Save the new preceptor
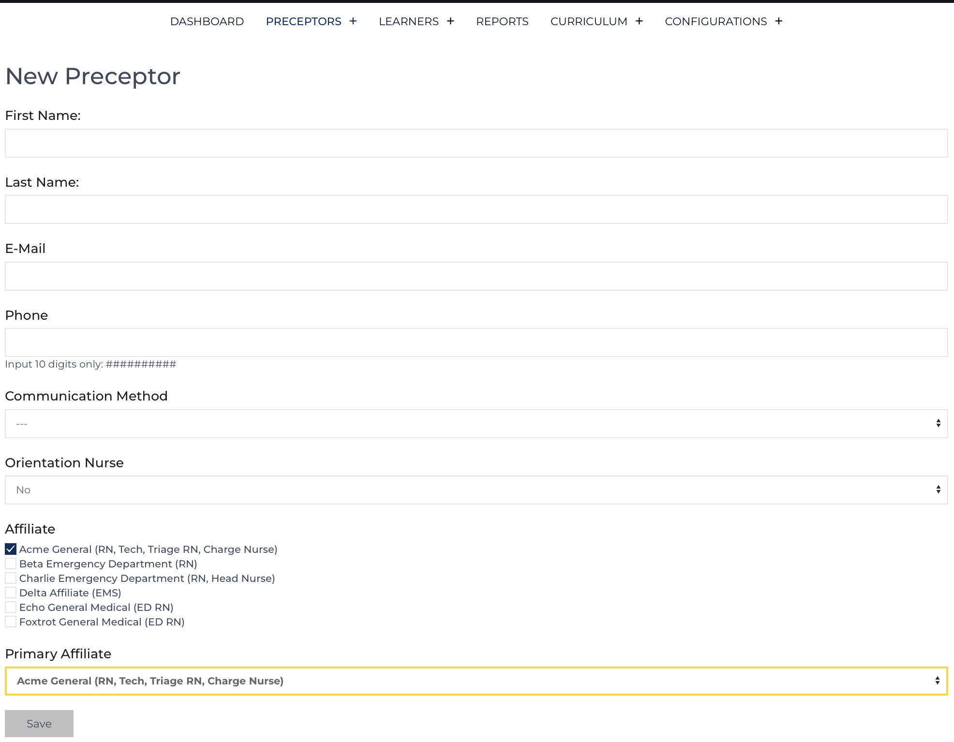The height and width of the screenshot is (742, 954). (39, 724)
